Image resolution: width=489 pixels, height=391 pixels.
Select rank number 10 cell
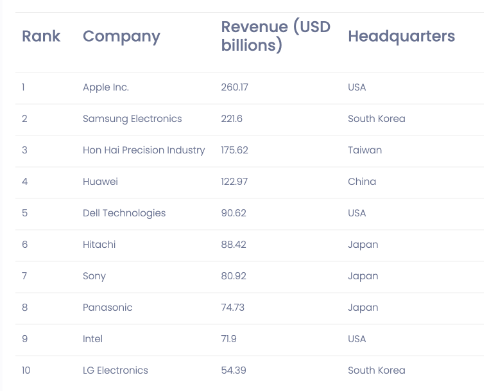click(x=26, y=370)
